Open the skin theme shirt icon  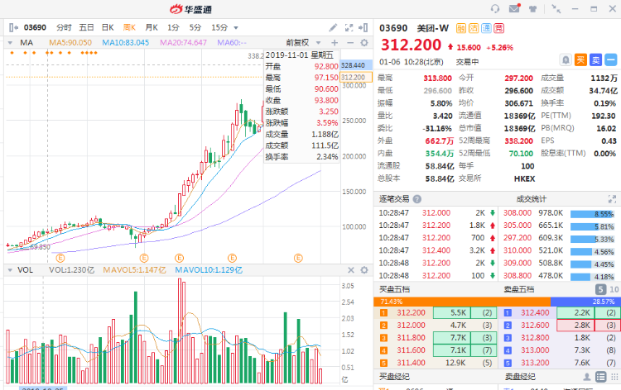pyautogui.click(x=532, y=9)
